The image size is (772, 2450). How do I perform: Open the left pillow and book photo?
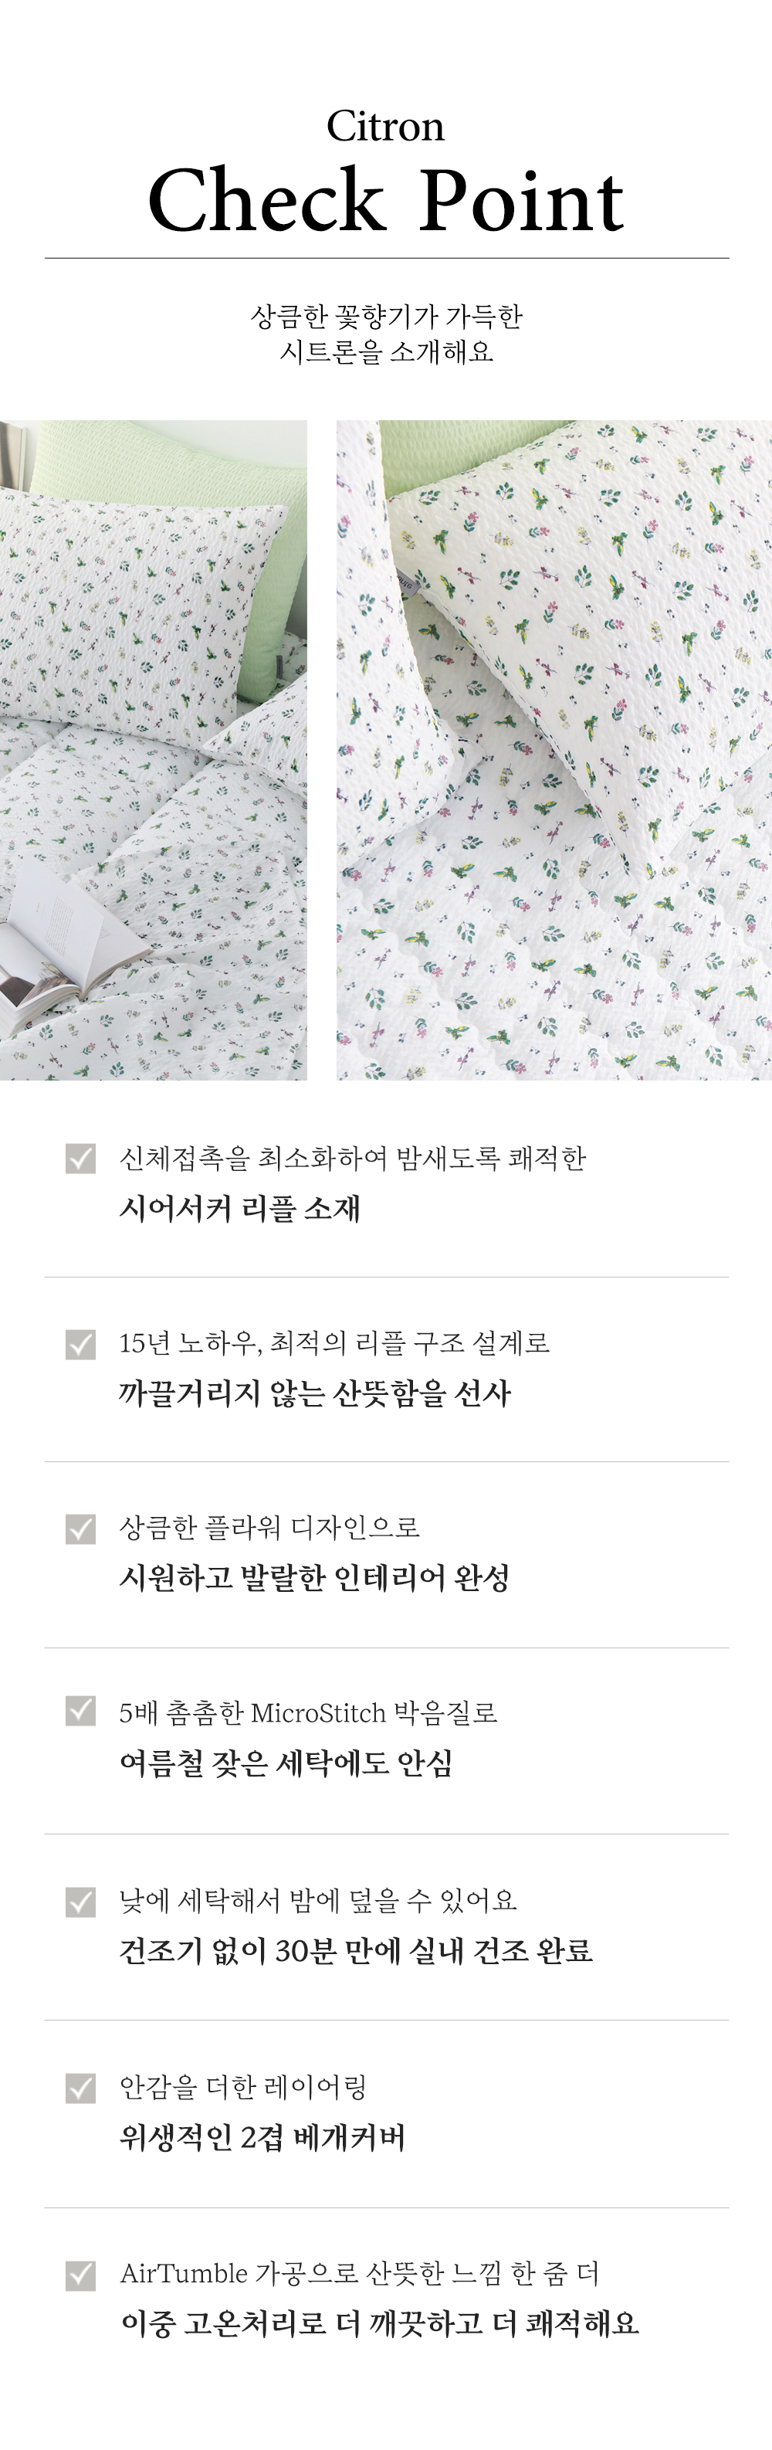(x=153, y=749)
